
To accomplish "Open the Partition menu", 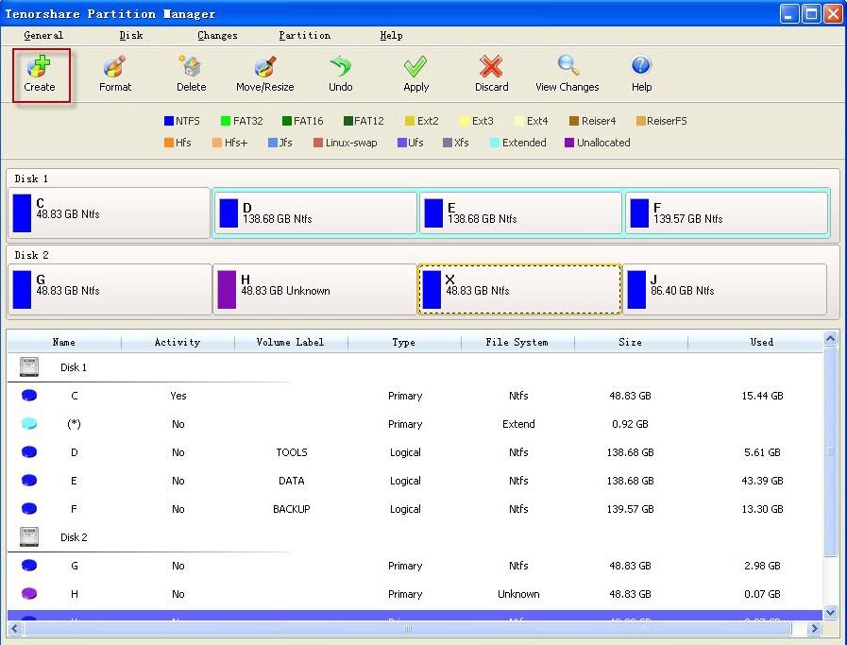I will (x=305, y=36).
